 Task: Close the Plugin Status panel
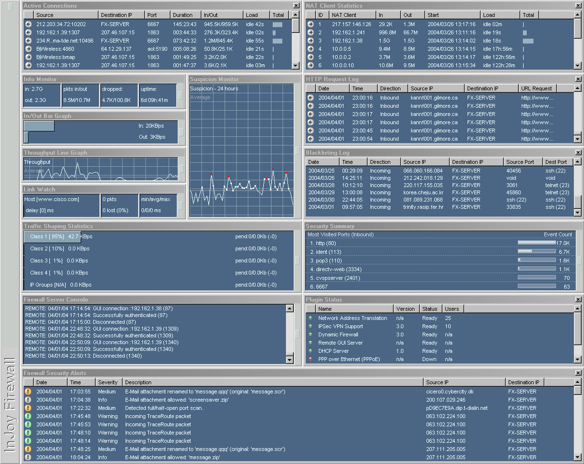[x=578, y=300]
